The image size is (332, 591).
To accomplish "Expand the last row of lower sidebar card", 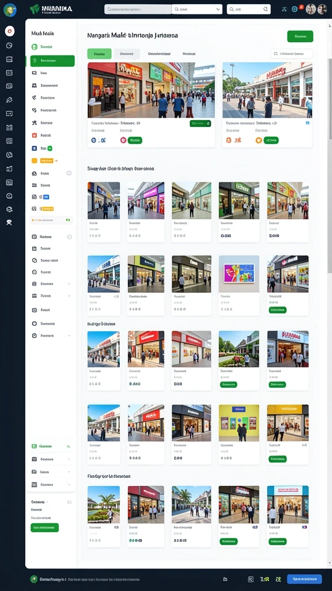I will (x=51, y=484).
